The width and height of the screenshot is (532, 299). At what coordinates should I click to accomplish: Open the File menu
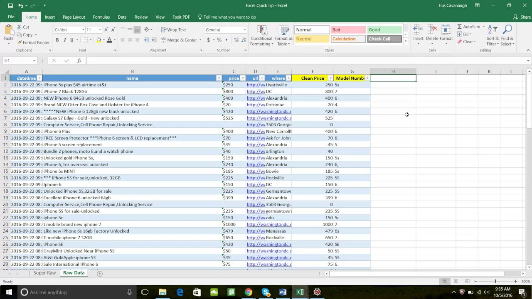[11, 17]
